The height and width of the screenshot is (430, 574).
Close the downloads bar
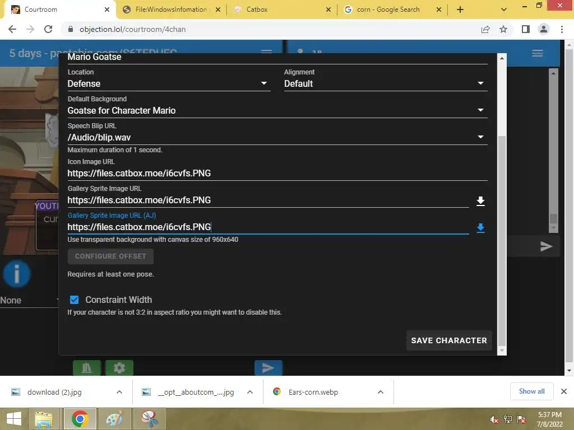(564, 391)
